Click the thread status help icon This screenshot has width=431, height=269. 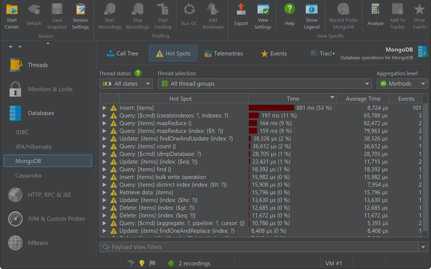pos(138,73)
